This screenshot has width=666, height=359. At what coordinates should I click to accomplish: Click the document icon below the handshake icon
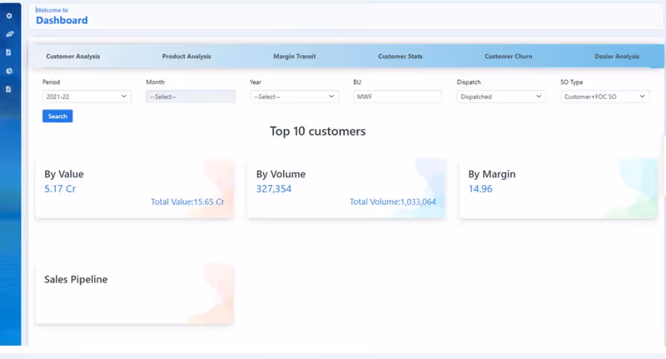tap(8, 52)
